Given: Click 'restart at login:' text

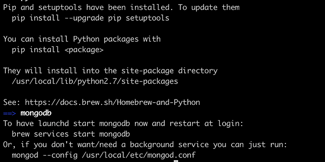Looking at the screenshot, I should [x=206, y=124].
